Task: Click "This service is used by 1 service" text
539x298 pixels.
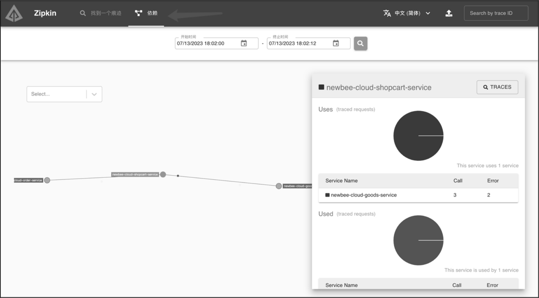Action: pyautogui.click(x=481, y=270)
